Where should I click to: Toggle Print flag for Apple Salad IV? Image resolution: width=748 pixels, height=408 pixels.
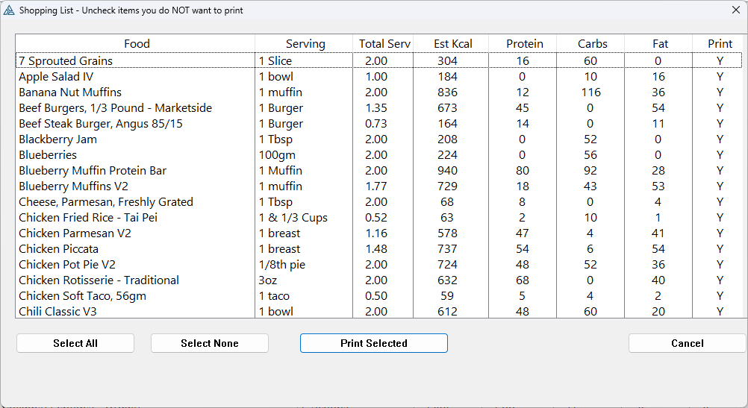(720, 77)
